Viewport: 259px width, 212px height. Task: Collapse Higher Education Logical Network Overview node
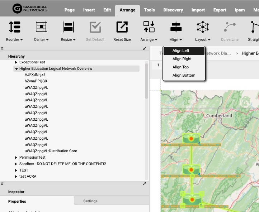pyautogui.click(x=17, y=69)
